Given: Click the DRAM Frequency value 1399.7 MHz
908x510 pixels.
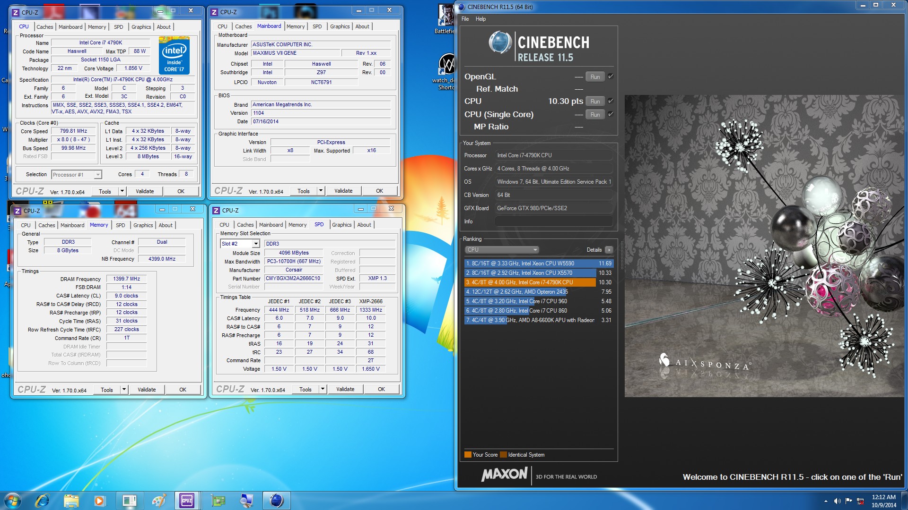Looking at the screenshot, I should (126, 279).
